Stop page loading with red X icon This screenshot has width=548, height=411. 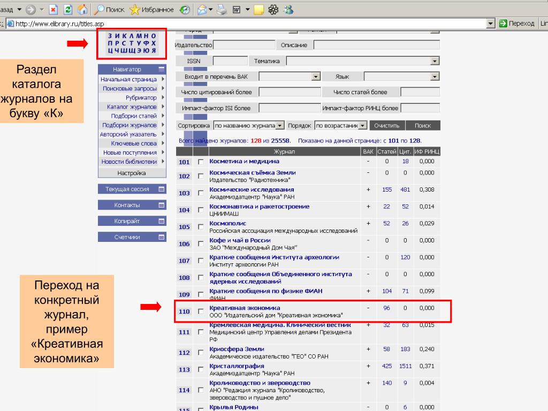53,10
